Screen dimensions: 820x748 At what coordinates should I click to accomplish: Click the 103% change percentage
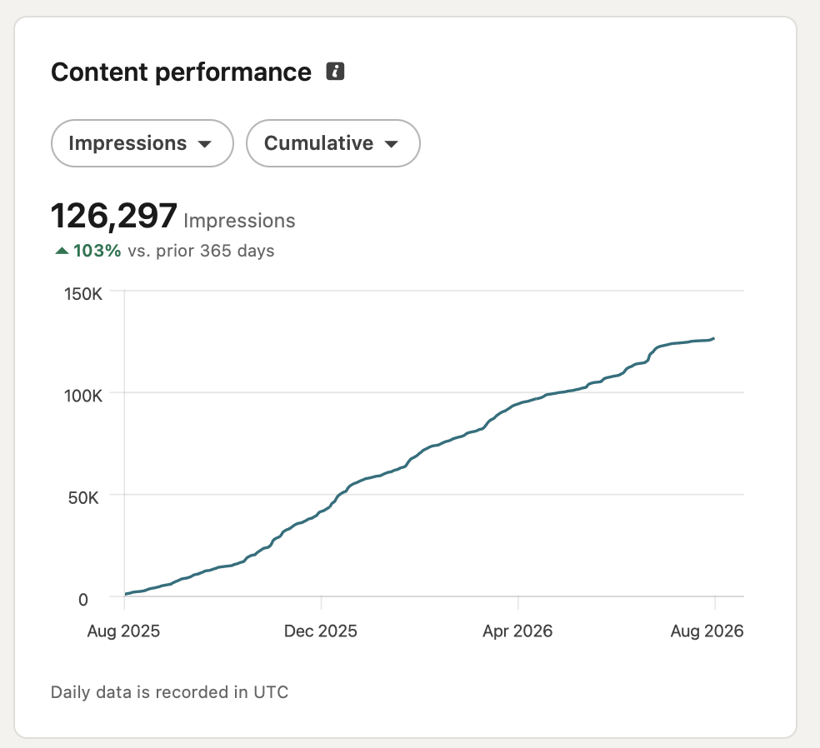[x=97, y=251]
